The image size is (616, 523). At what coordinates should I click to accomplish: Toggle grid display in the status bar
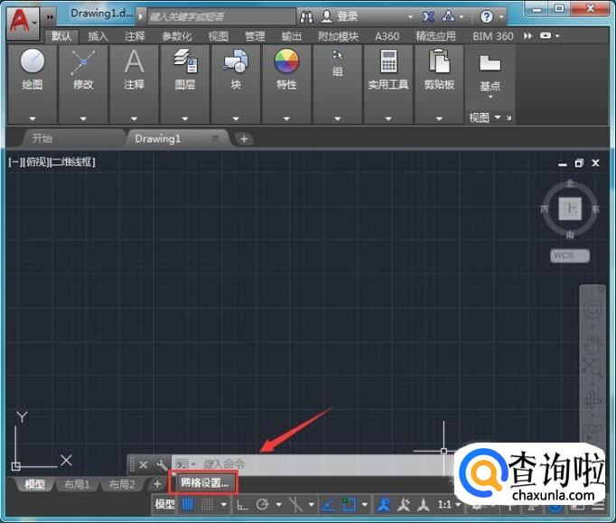[x=187, y=505]
